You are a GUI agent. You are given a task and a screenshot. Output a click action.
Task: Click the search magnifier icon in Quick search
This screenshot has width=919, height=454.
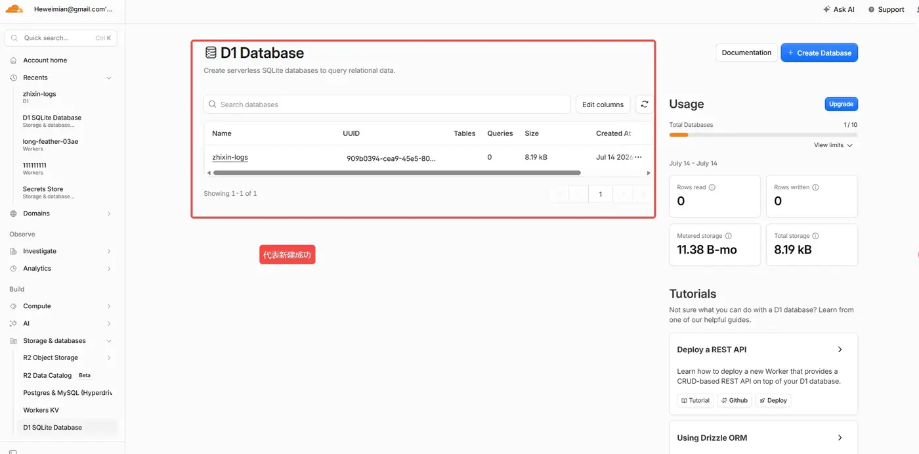[16, 38]
